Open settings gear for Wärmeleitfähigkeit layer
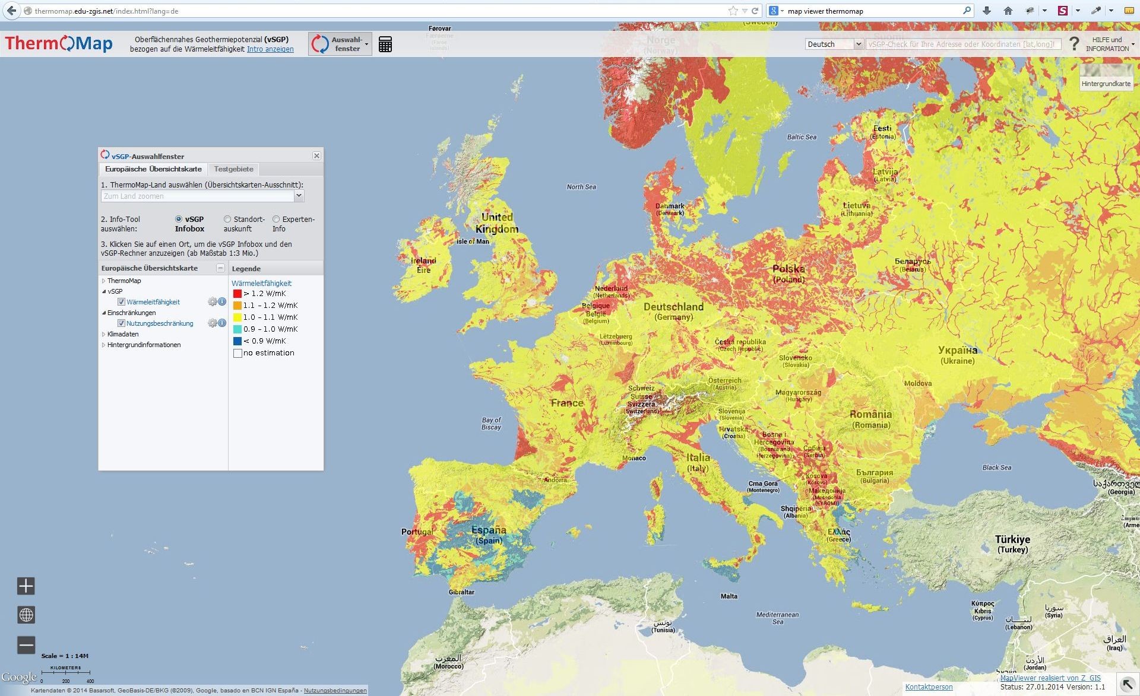1140x696 pixels. [212, 302]
